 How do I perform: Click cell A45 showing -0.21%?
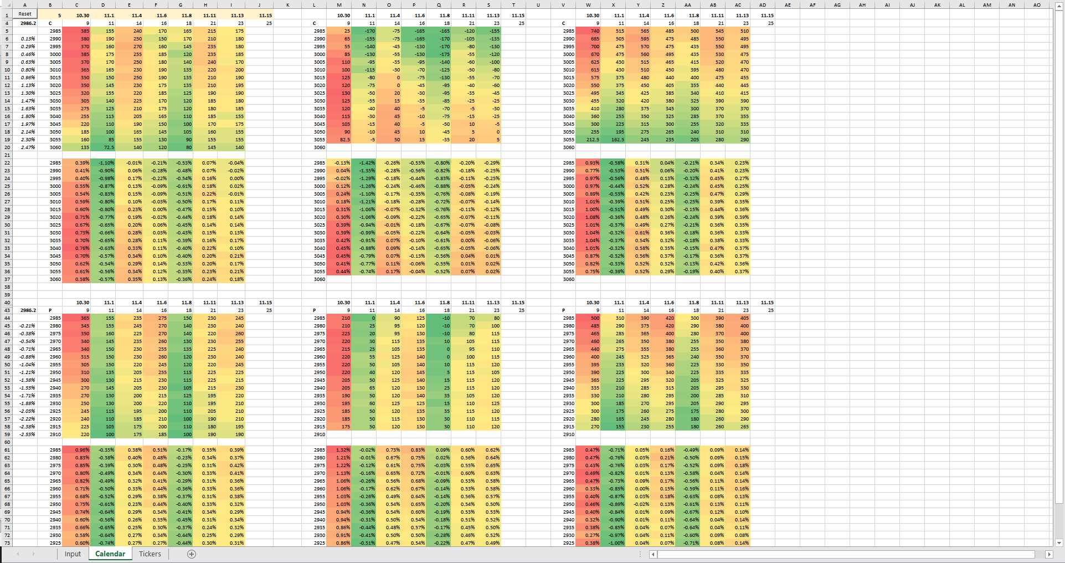[x=25, y=326]
